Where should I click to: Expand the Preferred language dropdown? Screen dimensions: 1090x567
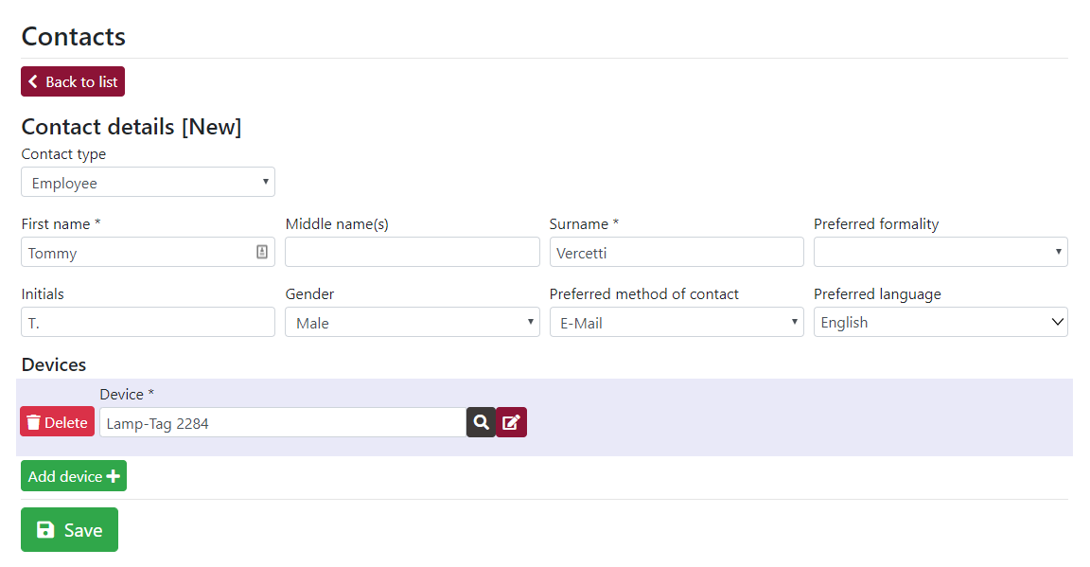(x=941, y=322)
